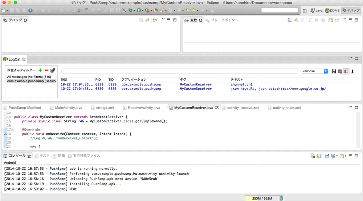Viewport: 363px width, 201px height.
Task: Toggle display of saved filters view
Action: click(x=346, y=71)
